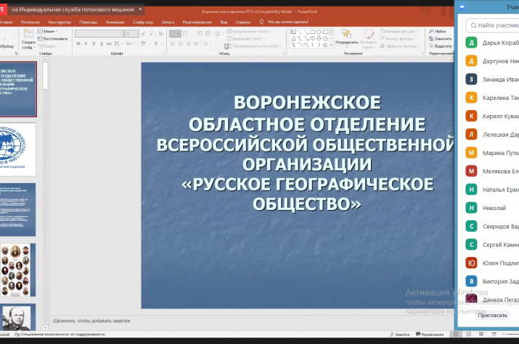Apply underline formatting with the Ч button
The width and height of the screenshot is (519, 344).
click(94, 43)
